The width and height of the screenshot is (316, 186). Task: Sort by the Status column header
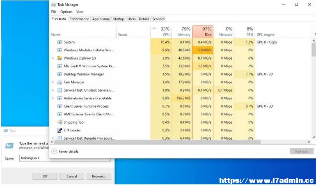pos(133,32)
